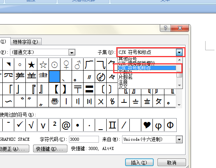
Task: Open the 快捷键 shortcut key button
Action: [x=50, y=148]
